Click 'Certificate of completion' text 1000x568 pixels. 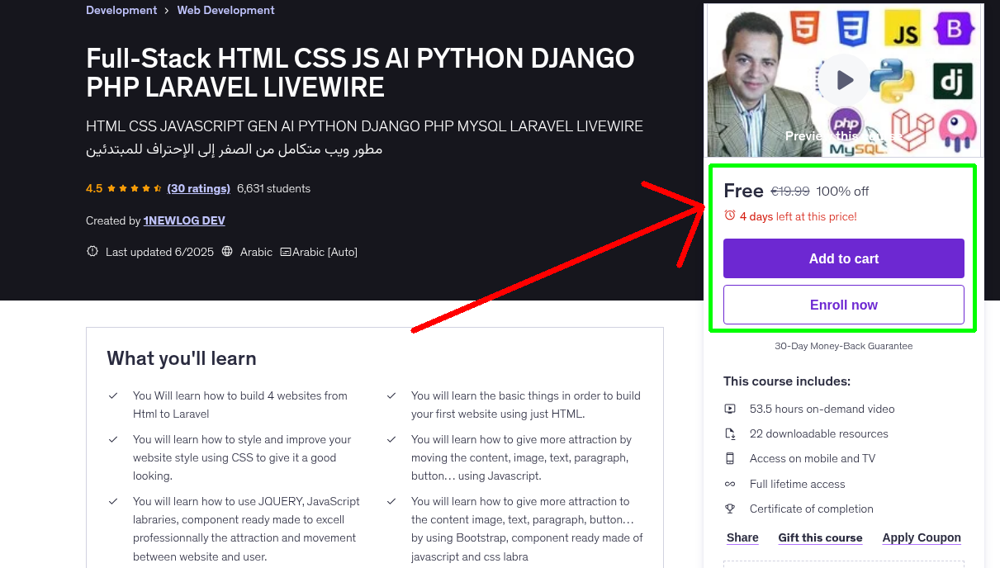coord(812,509)
